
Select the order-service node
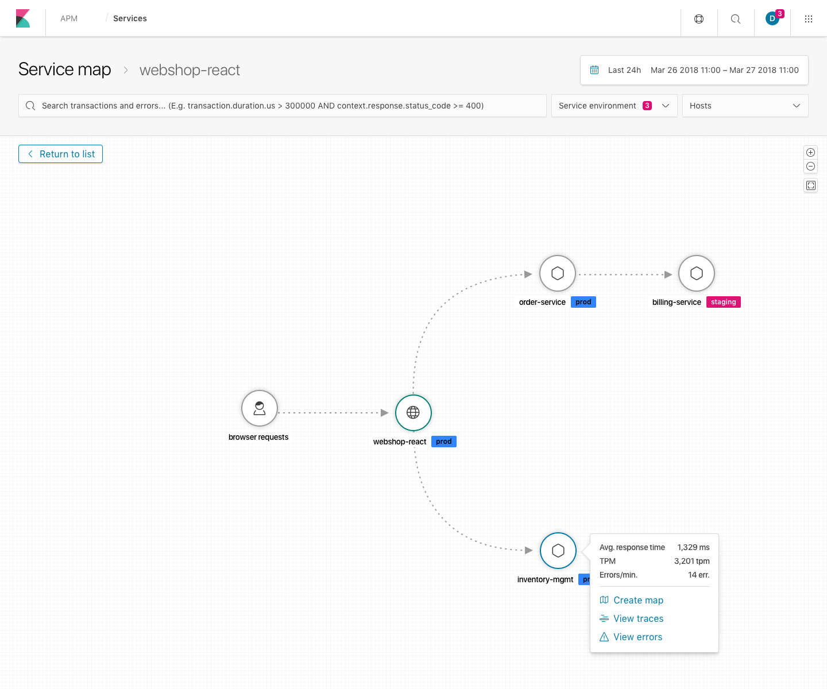[558, 273]
